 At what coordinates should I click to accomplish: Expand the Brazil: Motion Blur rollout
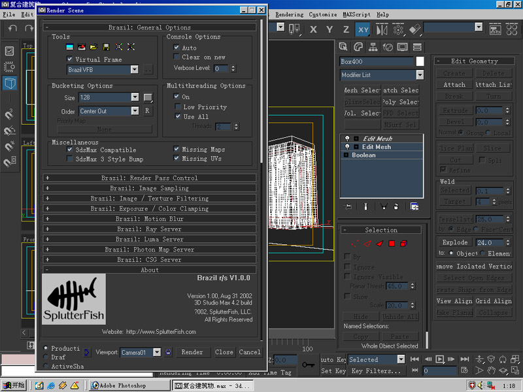150,219
